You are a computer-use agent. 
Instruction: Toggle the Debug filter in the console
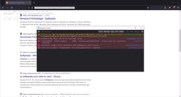point(121,32)
